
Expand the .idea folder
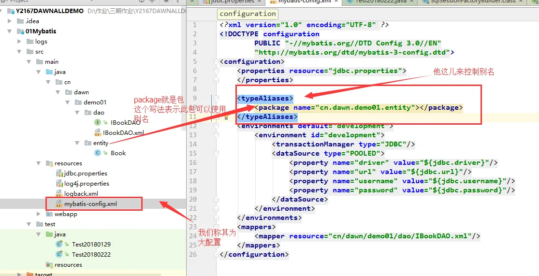coord(11,21)
